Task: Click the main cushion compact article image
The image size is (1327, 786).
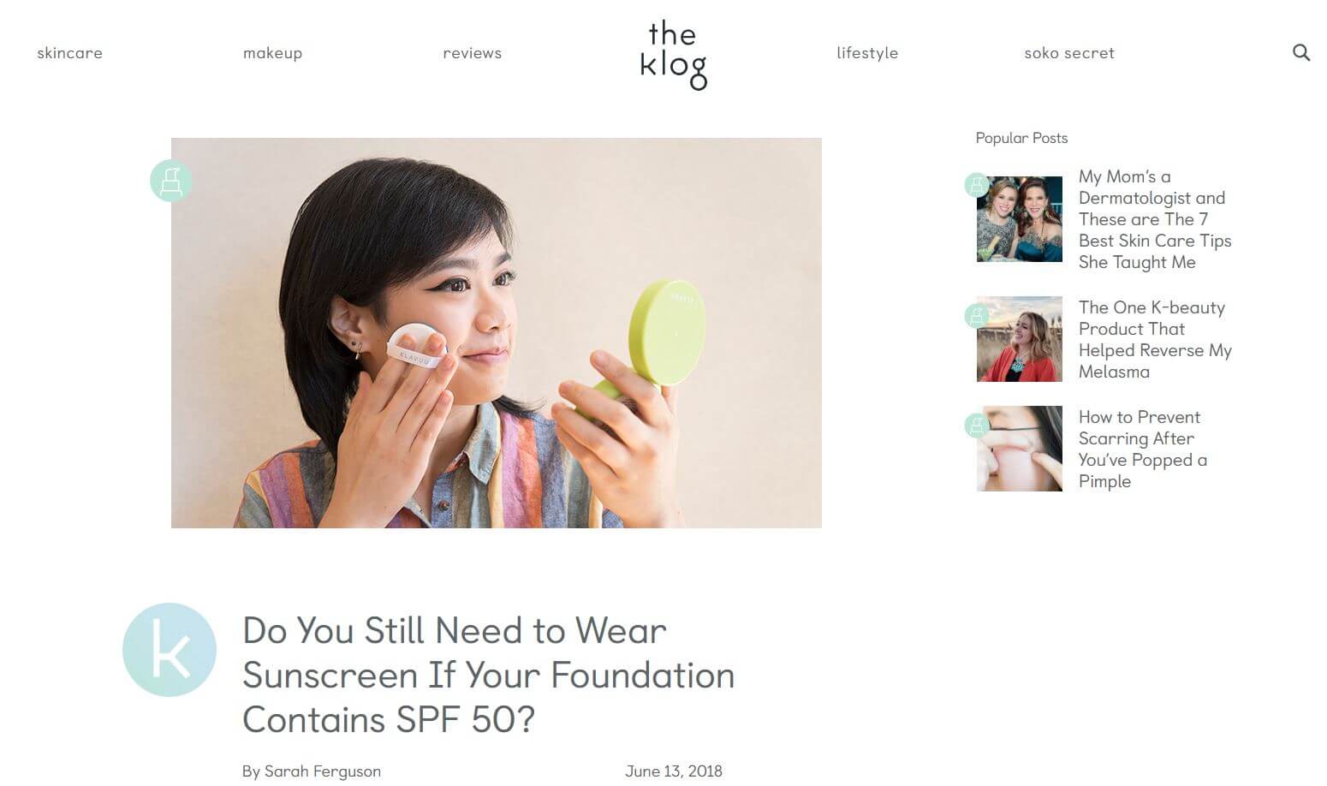Action: (497, 333)
